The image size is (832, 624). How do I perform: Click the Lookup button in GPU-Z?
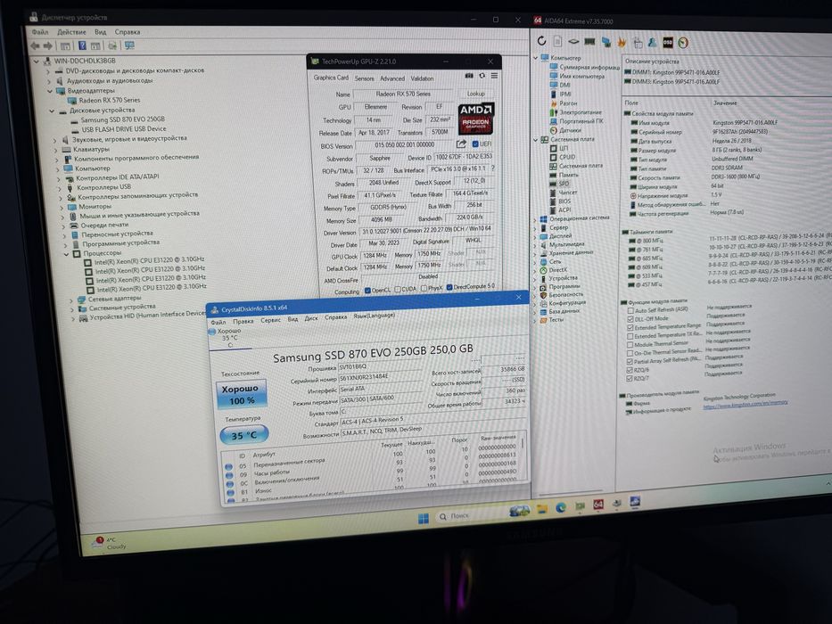tap(475, 94)
